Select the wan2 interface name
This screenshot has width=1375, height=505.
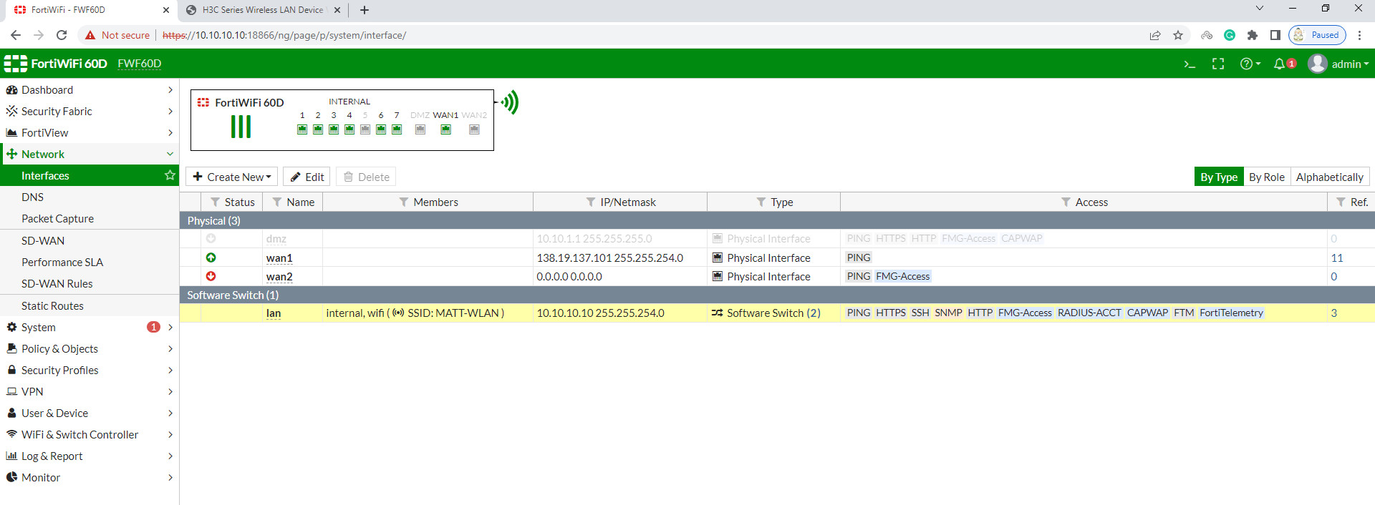click(279, 276)
